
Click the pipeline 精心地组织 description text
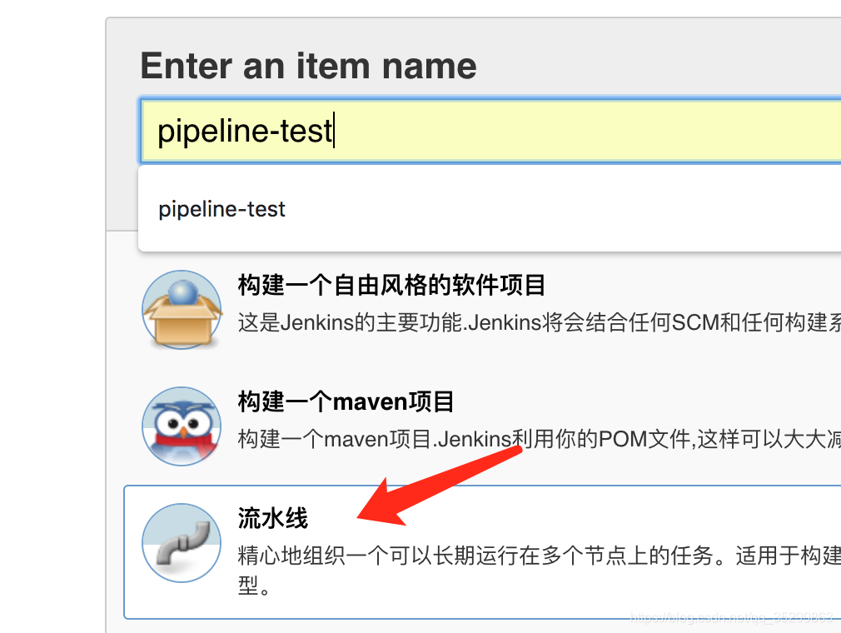539,556
